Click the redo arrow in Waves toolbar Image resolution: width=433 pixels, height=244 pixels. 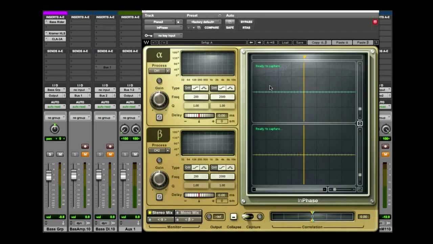163,42
